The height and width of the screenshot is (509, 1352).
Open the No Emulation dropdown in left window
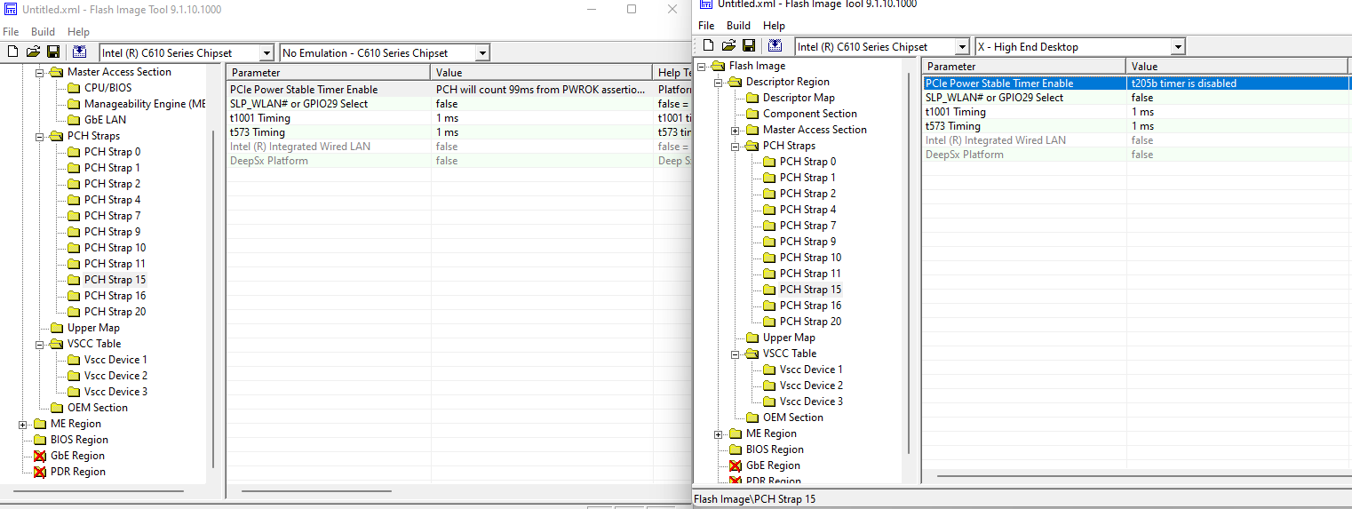pyautogui.click(x=482, y=53)
